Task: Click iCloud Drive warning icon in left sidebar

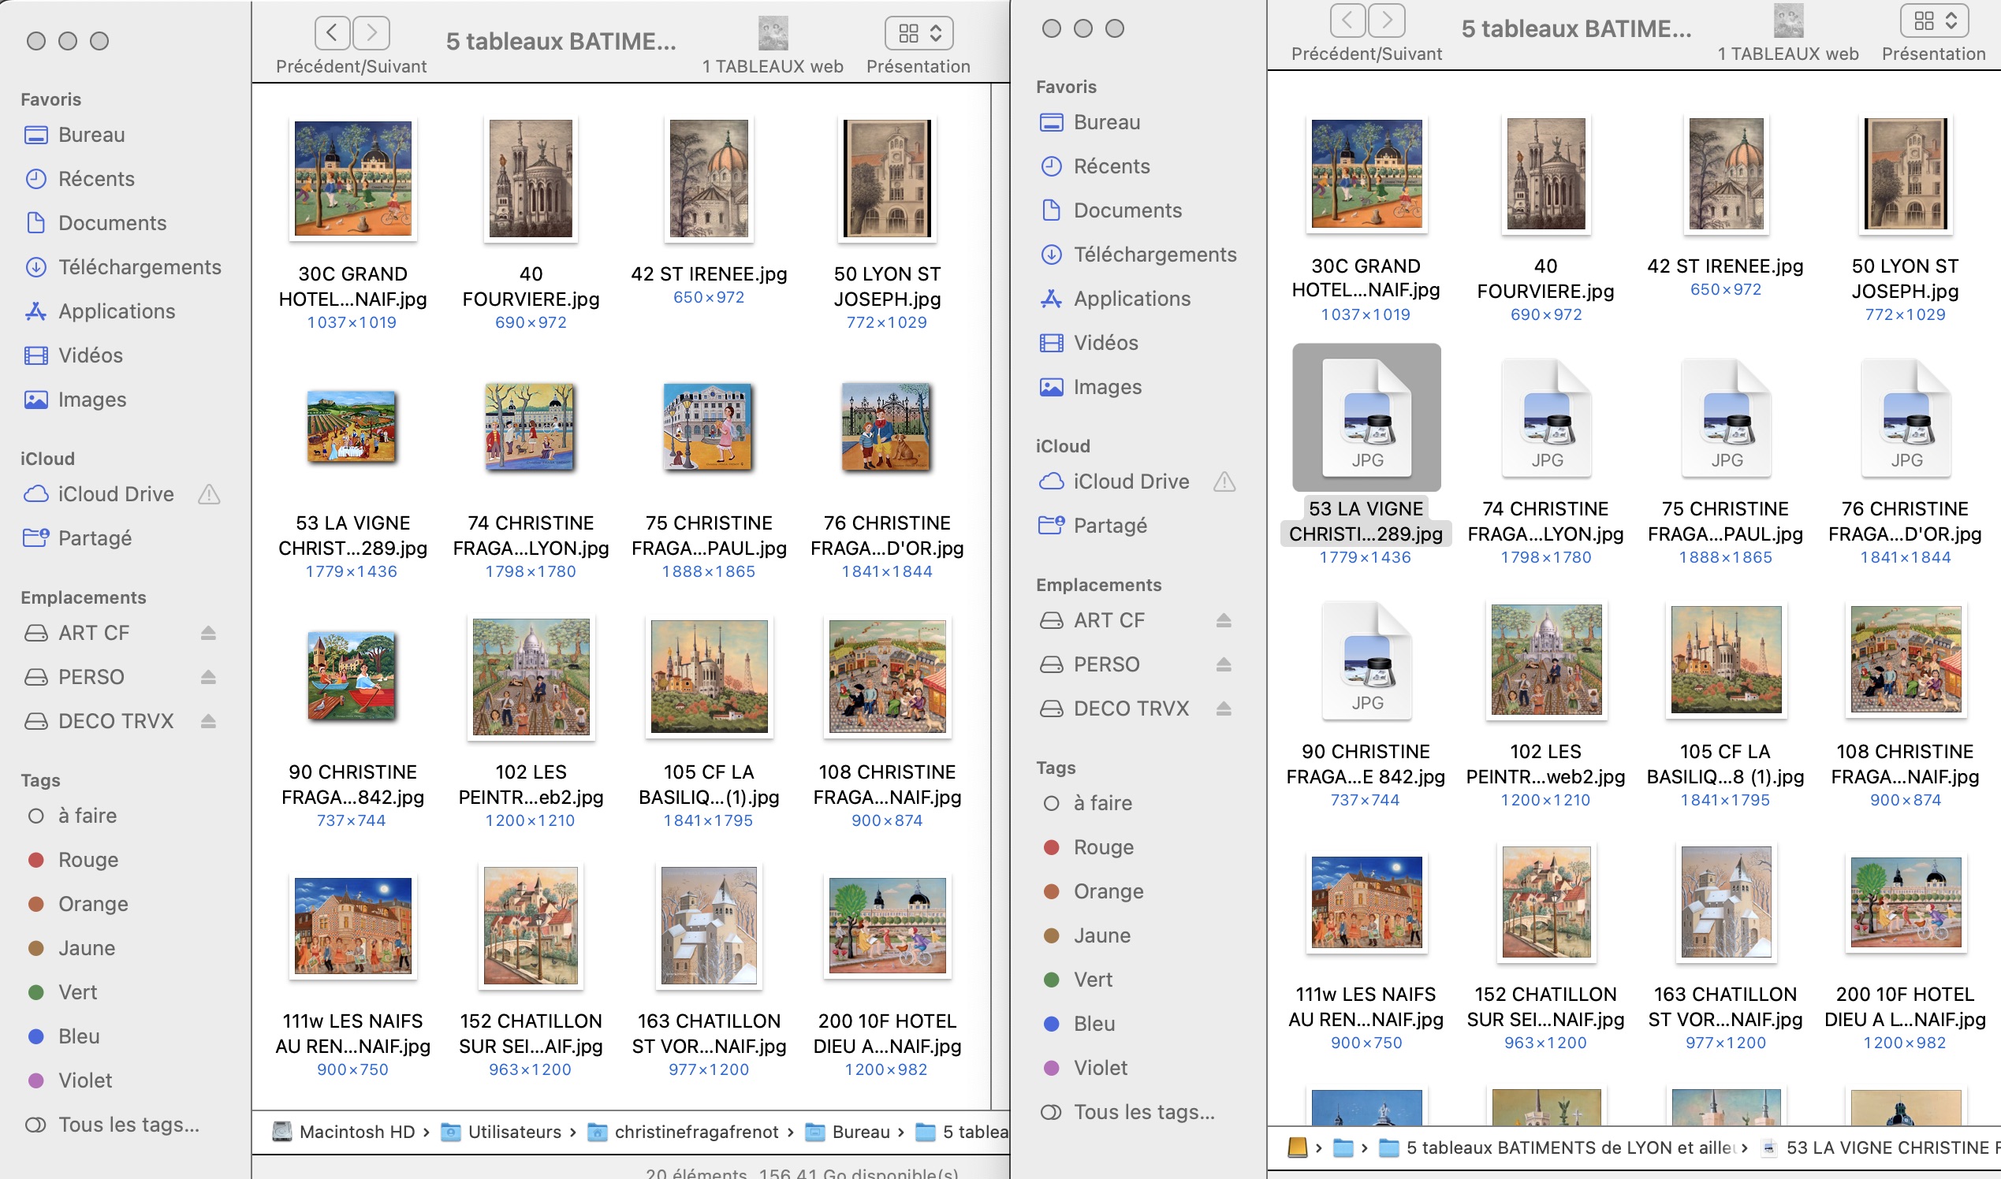Action: click(x=208, y=494)
